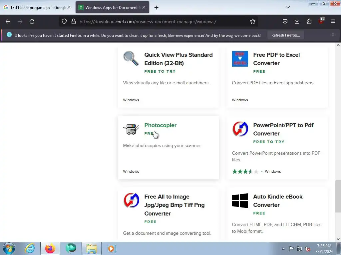This screenshot has height=255, width=341.
Task: Click the Refresh Firefox button
Action: [x=285, y=35]
